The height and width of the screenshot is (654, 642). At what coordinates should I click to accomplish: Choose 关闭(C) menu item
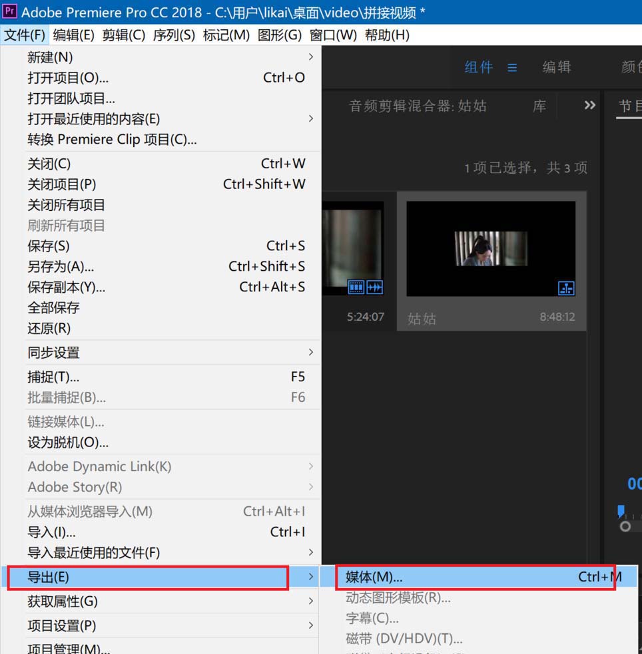tap(161, 164)
